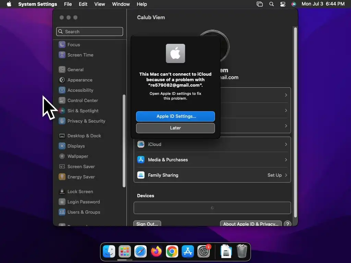This screenshot has width=351, height=263.
Task: Expand the Media & Purchases chevron
Action: click(286, 160)
